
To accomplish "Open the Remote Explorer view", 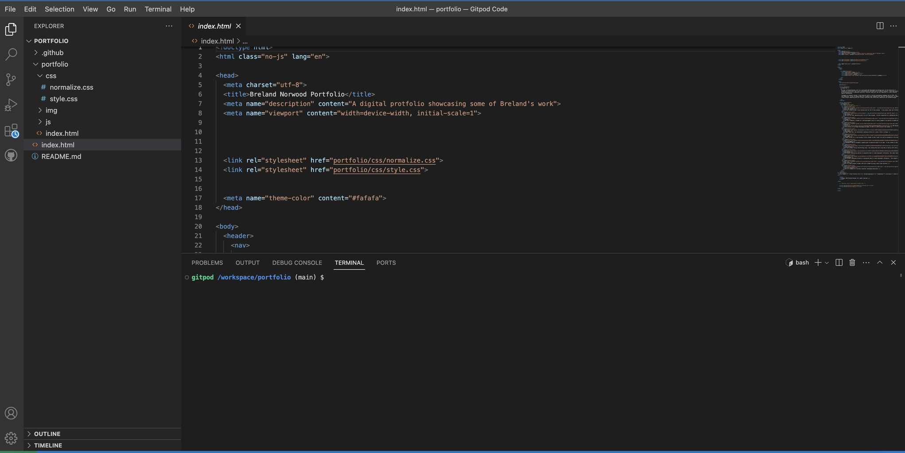I will (x=11, y=155).
